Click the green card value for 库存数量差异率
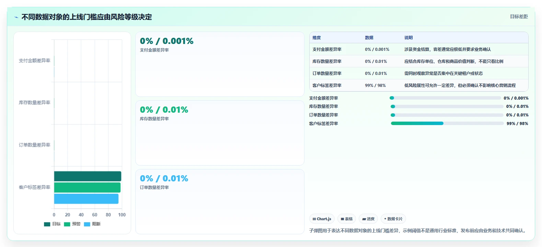 [x=164, y=110]
